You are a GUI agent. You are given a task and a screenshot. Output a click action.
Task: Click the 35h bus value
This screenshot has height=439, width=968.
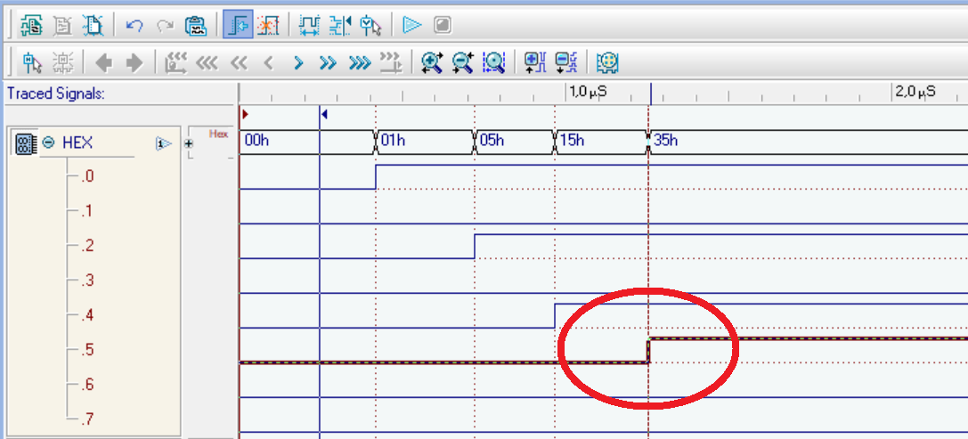tap(665, 141)
